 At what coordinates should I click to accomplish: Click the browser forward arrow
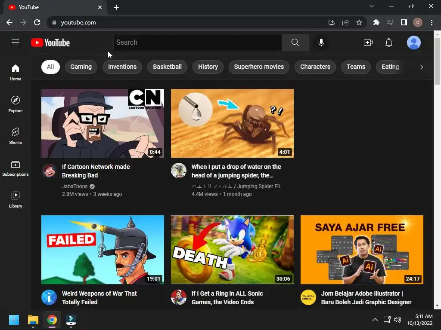(23, 22)
